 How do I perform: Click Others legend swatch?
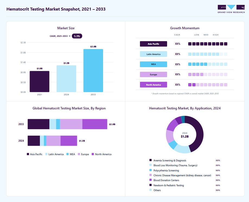(x=151, y=190)
